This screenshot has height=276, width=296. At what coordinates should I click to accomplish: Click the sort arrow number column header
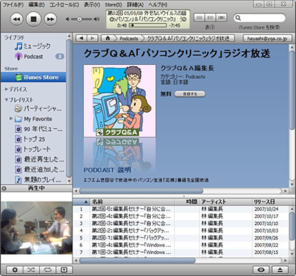pos(81,201)
